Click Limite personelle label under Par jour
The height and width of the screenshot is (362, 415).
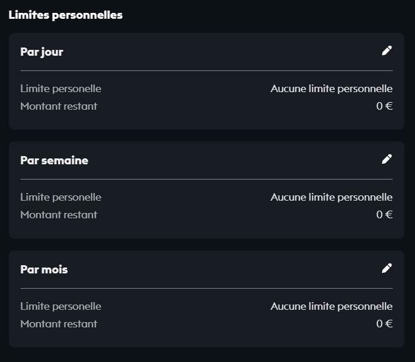pyautogui.click(x=61, y=89)
